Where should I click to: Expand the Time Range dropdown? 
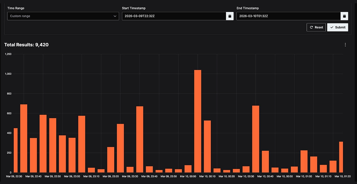63,16
